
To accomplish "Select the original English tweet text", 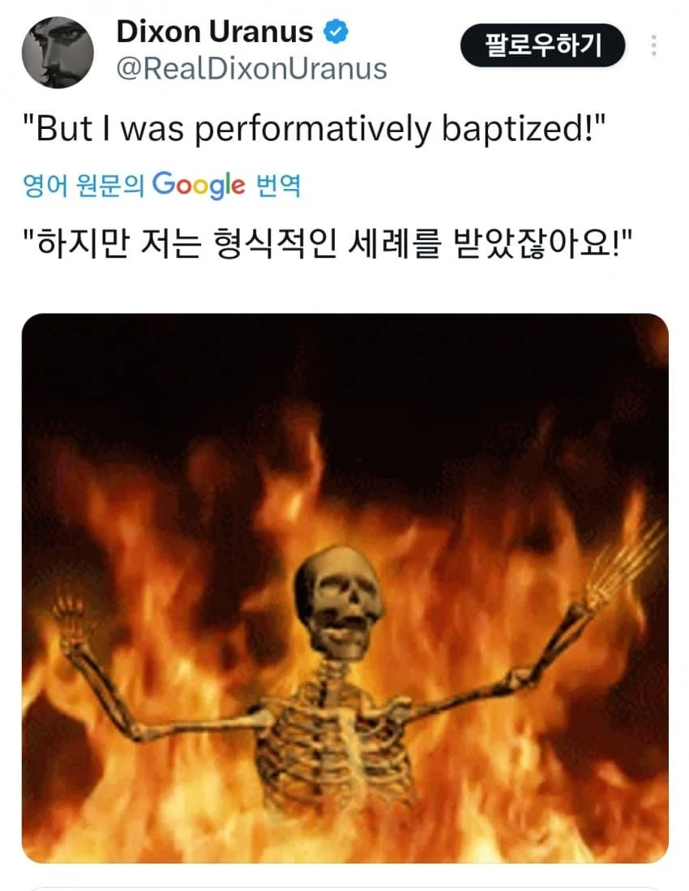I will [315, 129].
